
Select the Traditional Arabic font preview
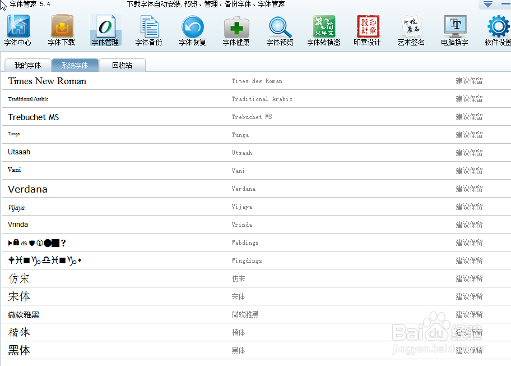click(x=28, y=99)
